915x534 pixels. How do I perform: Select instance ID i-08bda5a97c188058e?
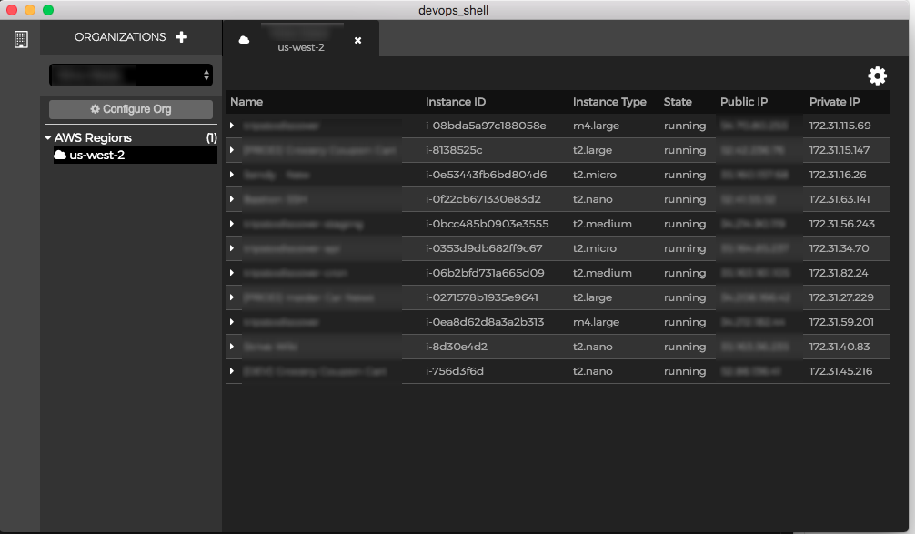pos(486,126)
